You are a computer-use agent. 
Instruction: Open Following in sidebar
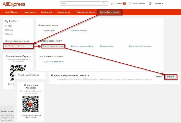(9, 34)
